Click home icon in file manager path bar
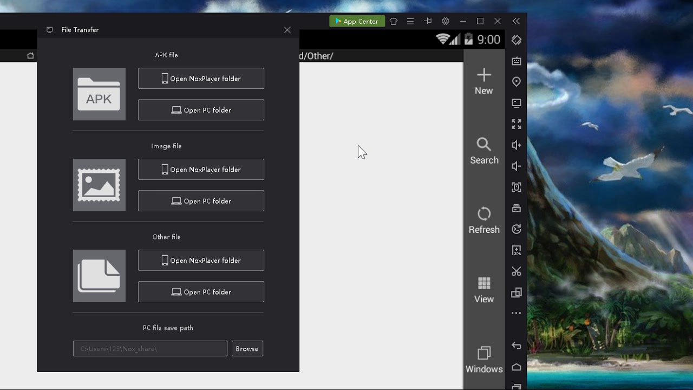The image size is (693, 390). click(x=30, y=56)
